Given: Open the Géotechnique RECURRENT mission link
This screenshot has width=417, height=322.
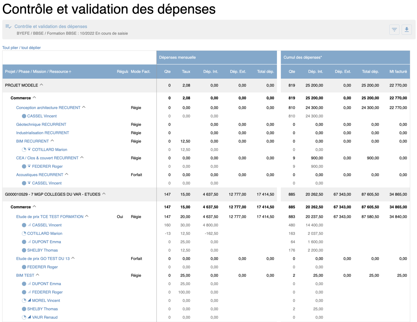Looking at the screenshot, I should [41, 125].
